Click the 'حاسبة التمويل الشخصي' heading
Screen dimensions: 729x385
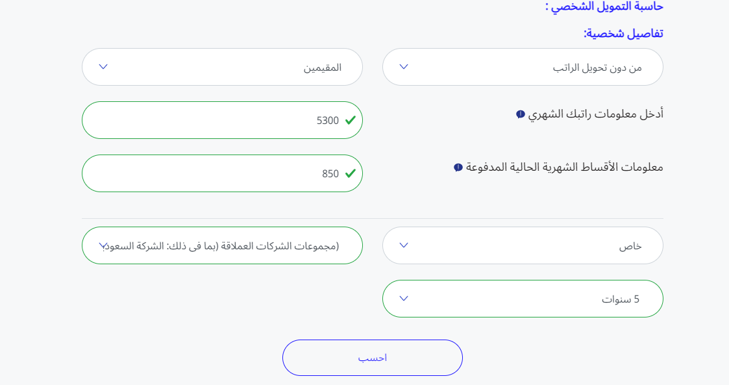[x=604, y=6]
